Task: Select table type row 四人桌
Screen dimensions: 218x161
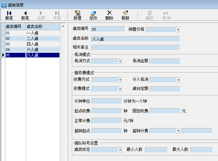Action: (x=42, y=44)
